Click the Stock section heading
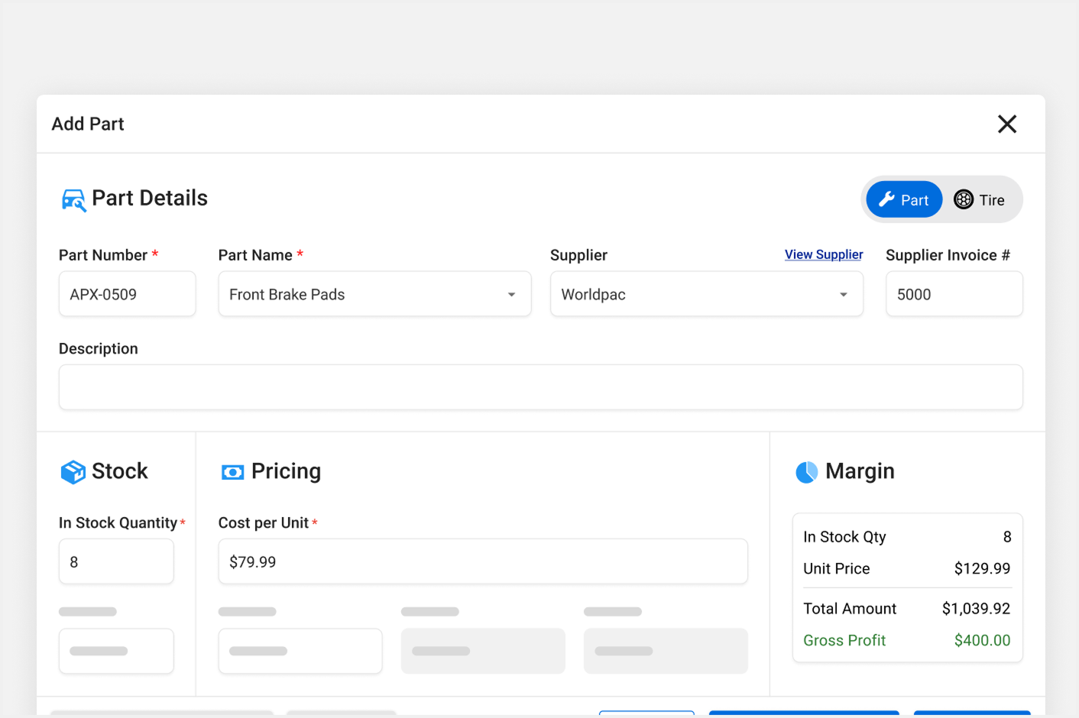The width and height of the screenshot is (1079, 718). tap(120, 471)
